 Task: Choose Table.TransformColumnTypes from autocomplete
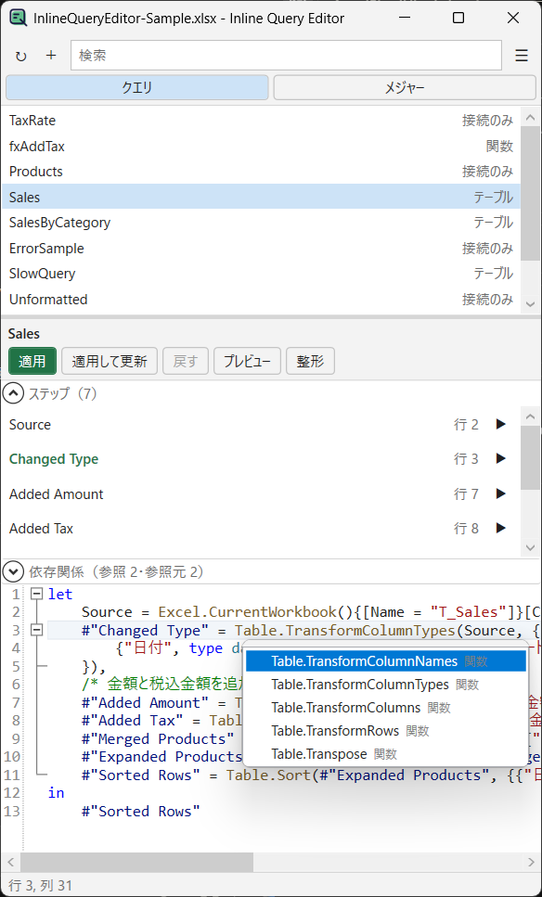pos(386,685)
